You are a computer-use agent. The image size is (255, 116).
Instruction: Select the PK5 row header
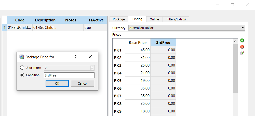point(119,81)
